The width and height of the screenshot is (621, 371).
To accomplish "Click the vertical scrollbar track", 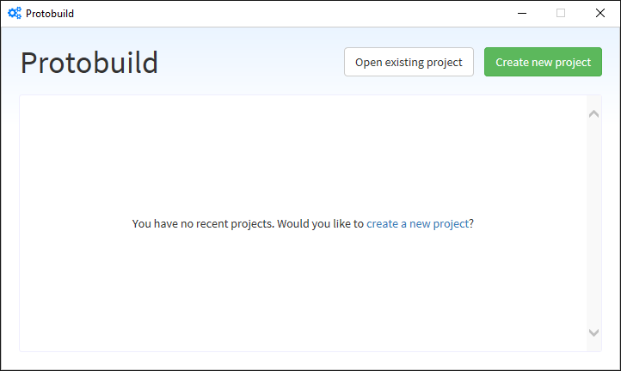I will tap(593, 223).
